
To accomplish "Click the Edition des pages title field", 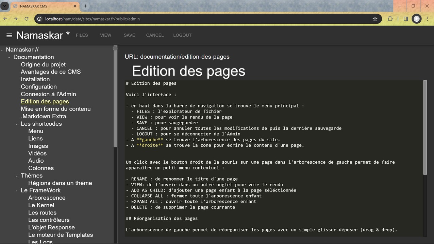I will point(188,71).
